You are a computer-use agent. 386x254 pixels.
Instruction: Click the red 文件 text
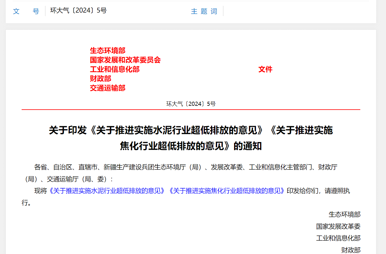pos(265,69)
